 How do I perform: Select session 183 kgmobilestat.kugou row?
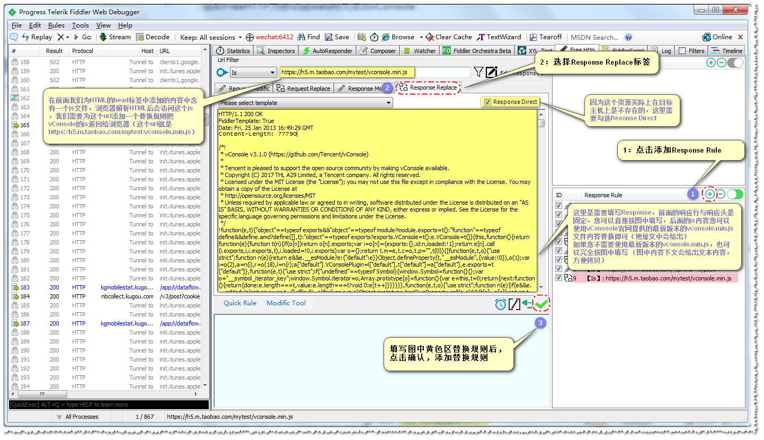105,287
